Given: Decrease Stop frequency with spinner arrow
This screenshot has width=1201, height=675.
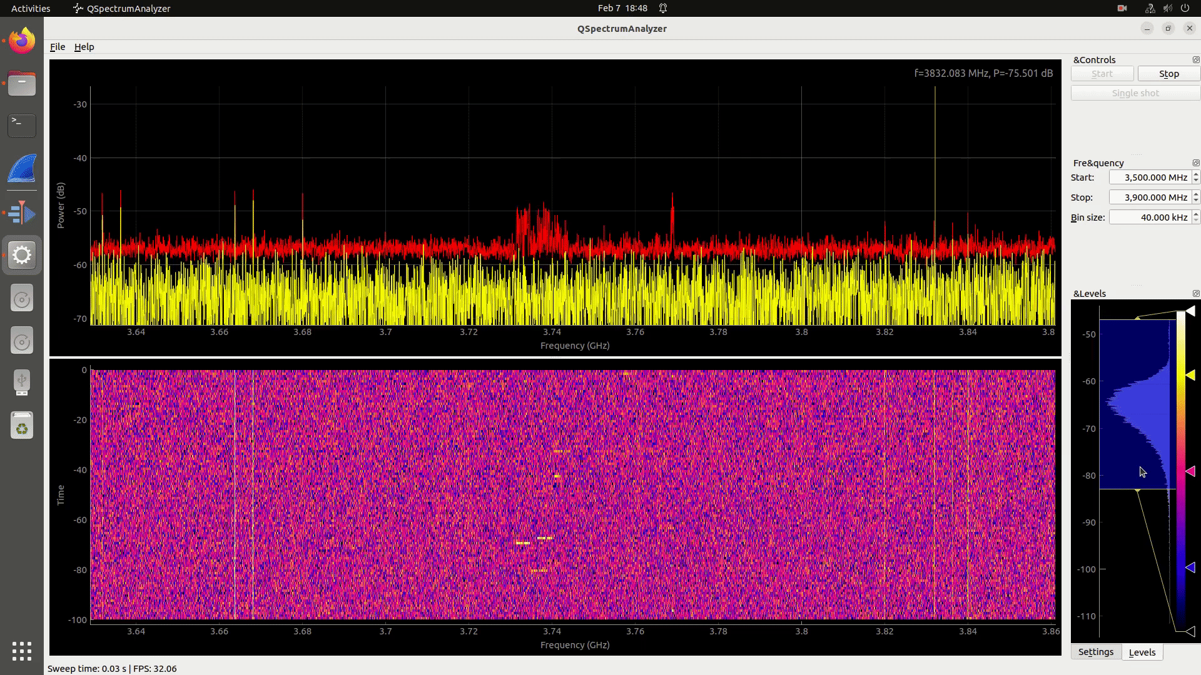Looking at the screenshot, I should pos(1196,201).
